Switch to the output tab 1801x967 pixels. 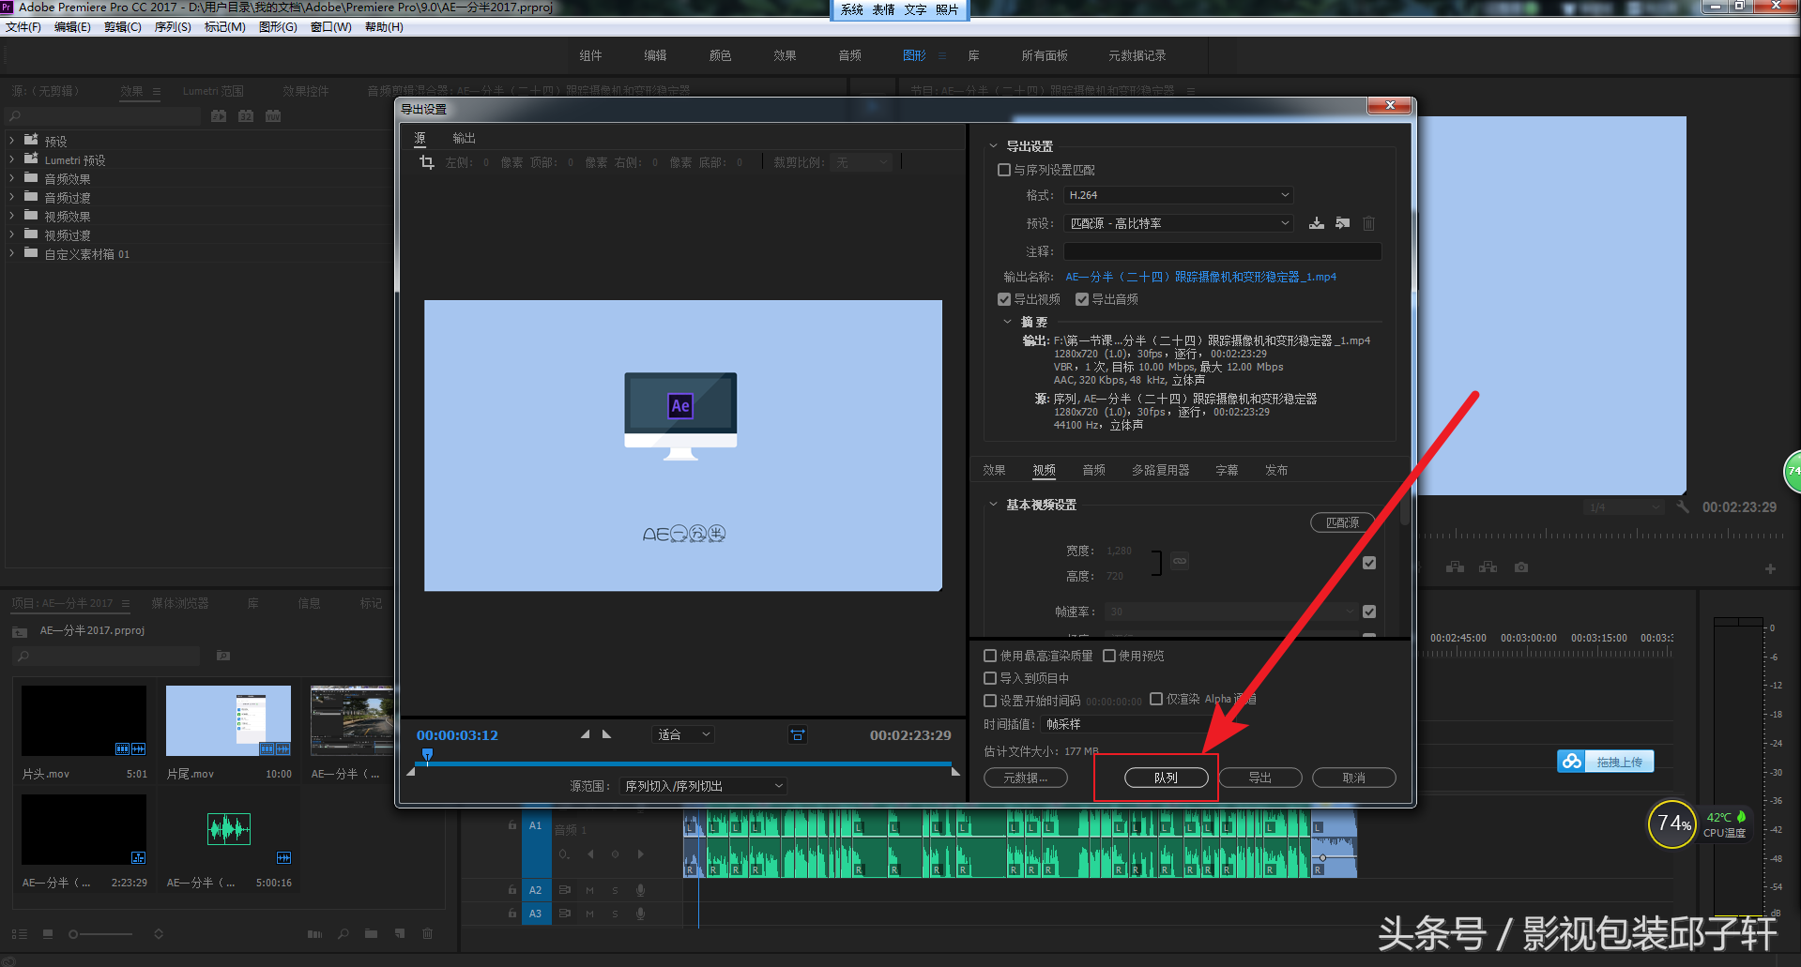pos(464,138)
